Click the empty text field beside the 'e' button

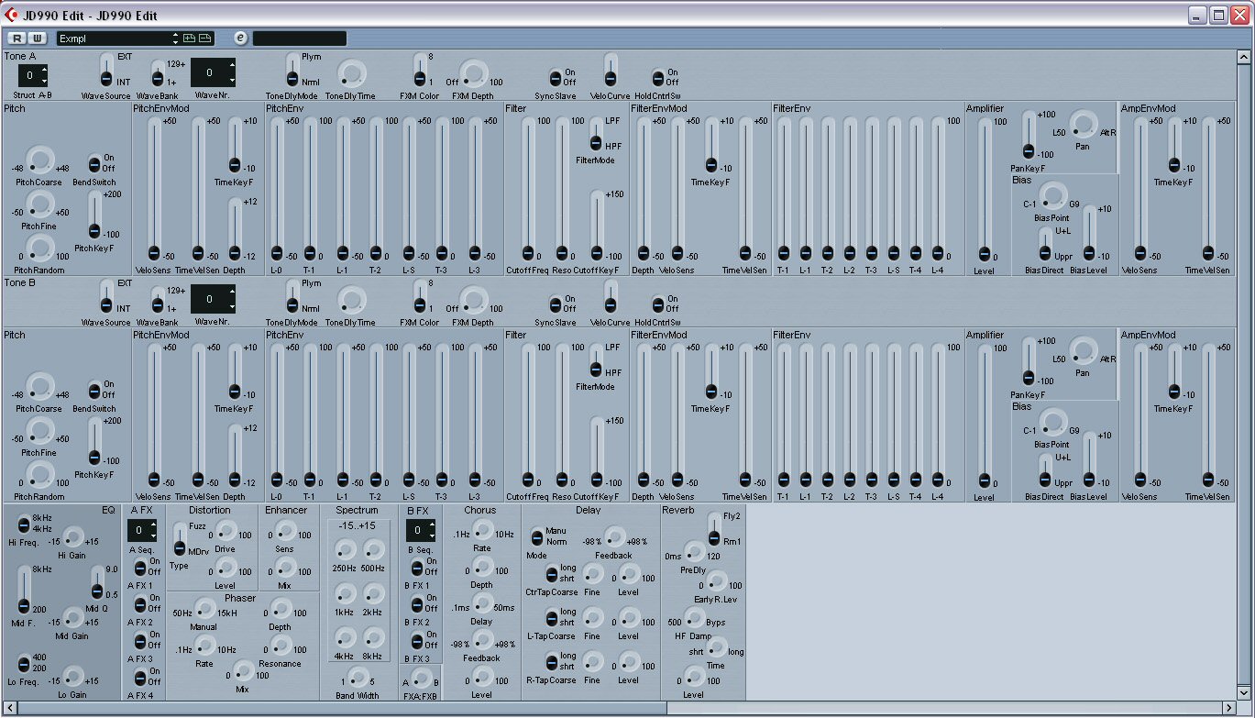coord(300,39)
